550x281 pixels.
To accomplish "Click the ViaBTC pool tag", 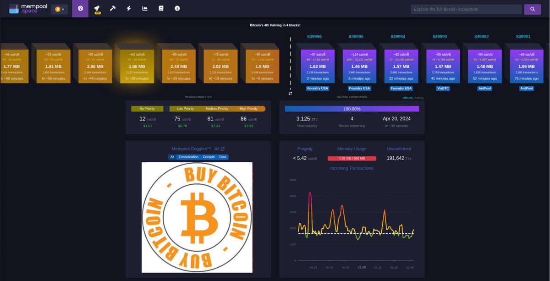I will (x=443, y=88).
